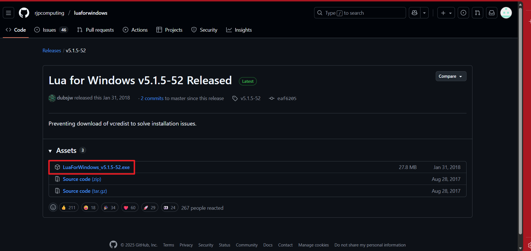This screenshot has width=531, height=251.
Task: Click the scrollbar down arrow
Action: coord(520,248)
